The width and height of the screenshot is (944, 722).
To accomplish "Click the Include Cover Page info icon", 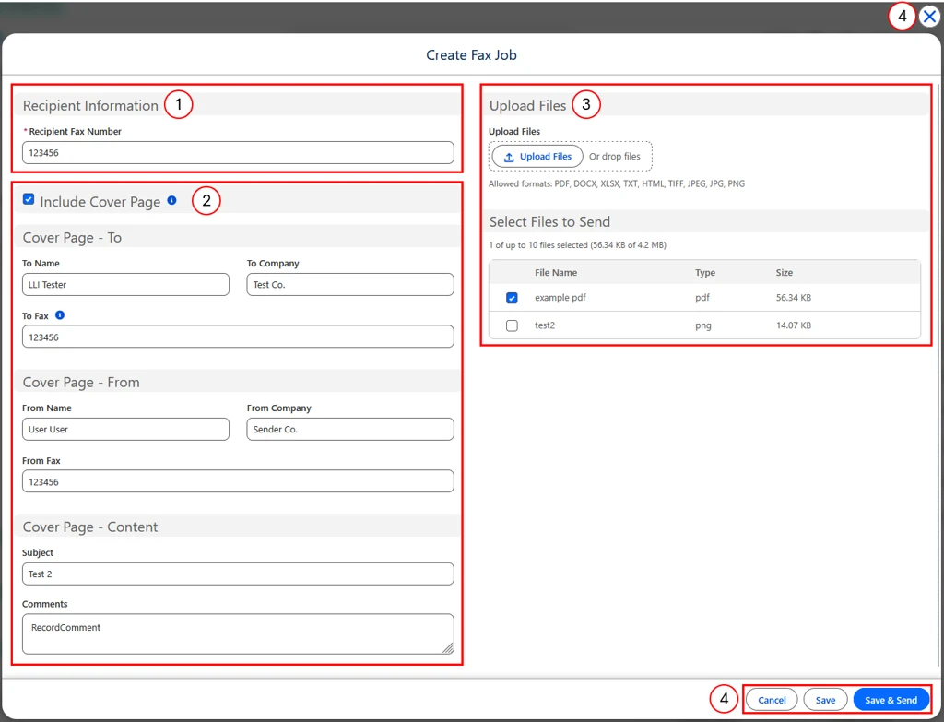I will [x=171, y=200].
